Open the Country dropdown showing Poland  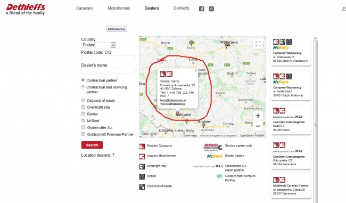tap(98, 45)
